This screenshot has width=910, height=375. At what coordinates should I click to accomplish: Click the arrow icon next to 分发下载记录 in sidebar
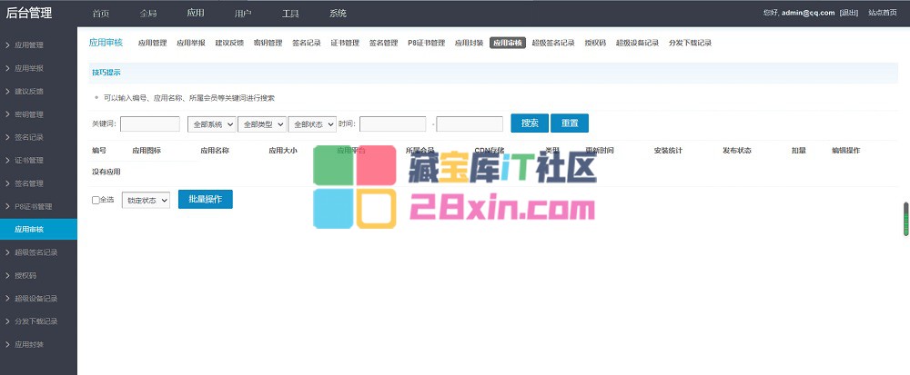click(7, 321)
